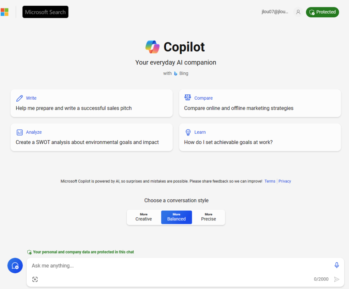The width and height of the screenshot is (349, 289).
Task: Select More Creative conversation style
Action: 143,217
